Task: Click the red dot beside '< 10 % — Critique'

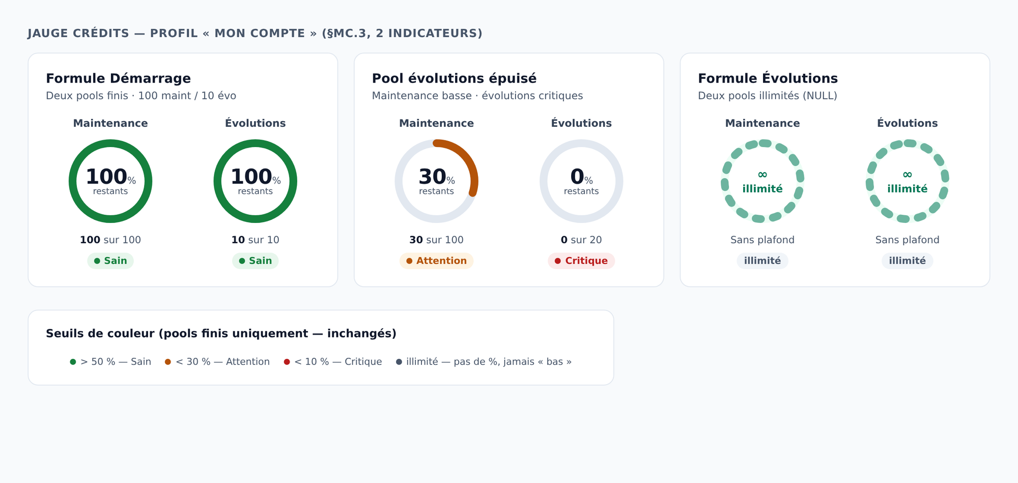Action: 287,362
